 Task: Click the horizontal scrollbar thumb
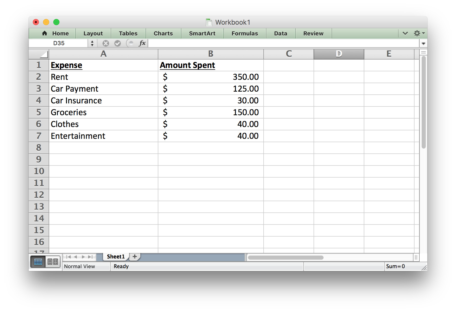point(285,257)
